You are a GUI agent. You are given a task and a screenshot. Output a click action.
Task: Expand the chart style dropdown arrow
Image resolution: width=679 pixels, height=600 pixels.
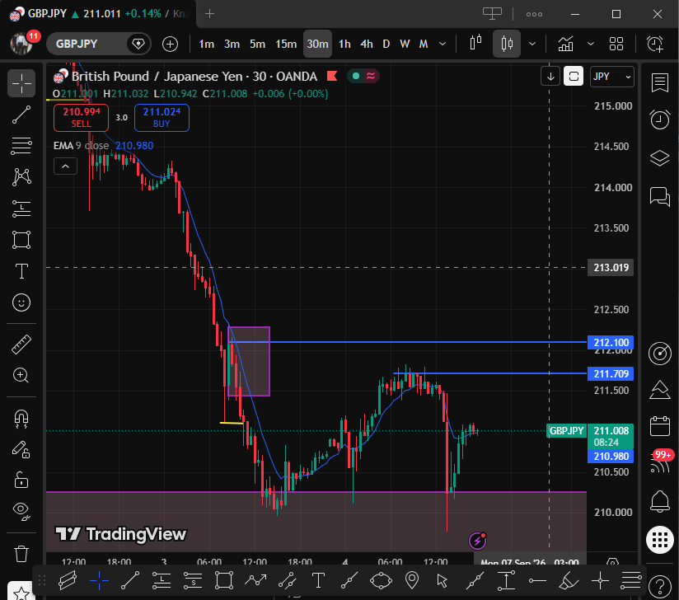pyautogui.click(x=532, y=44)
